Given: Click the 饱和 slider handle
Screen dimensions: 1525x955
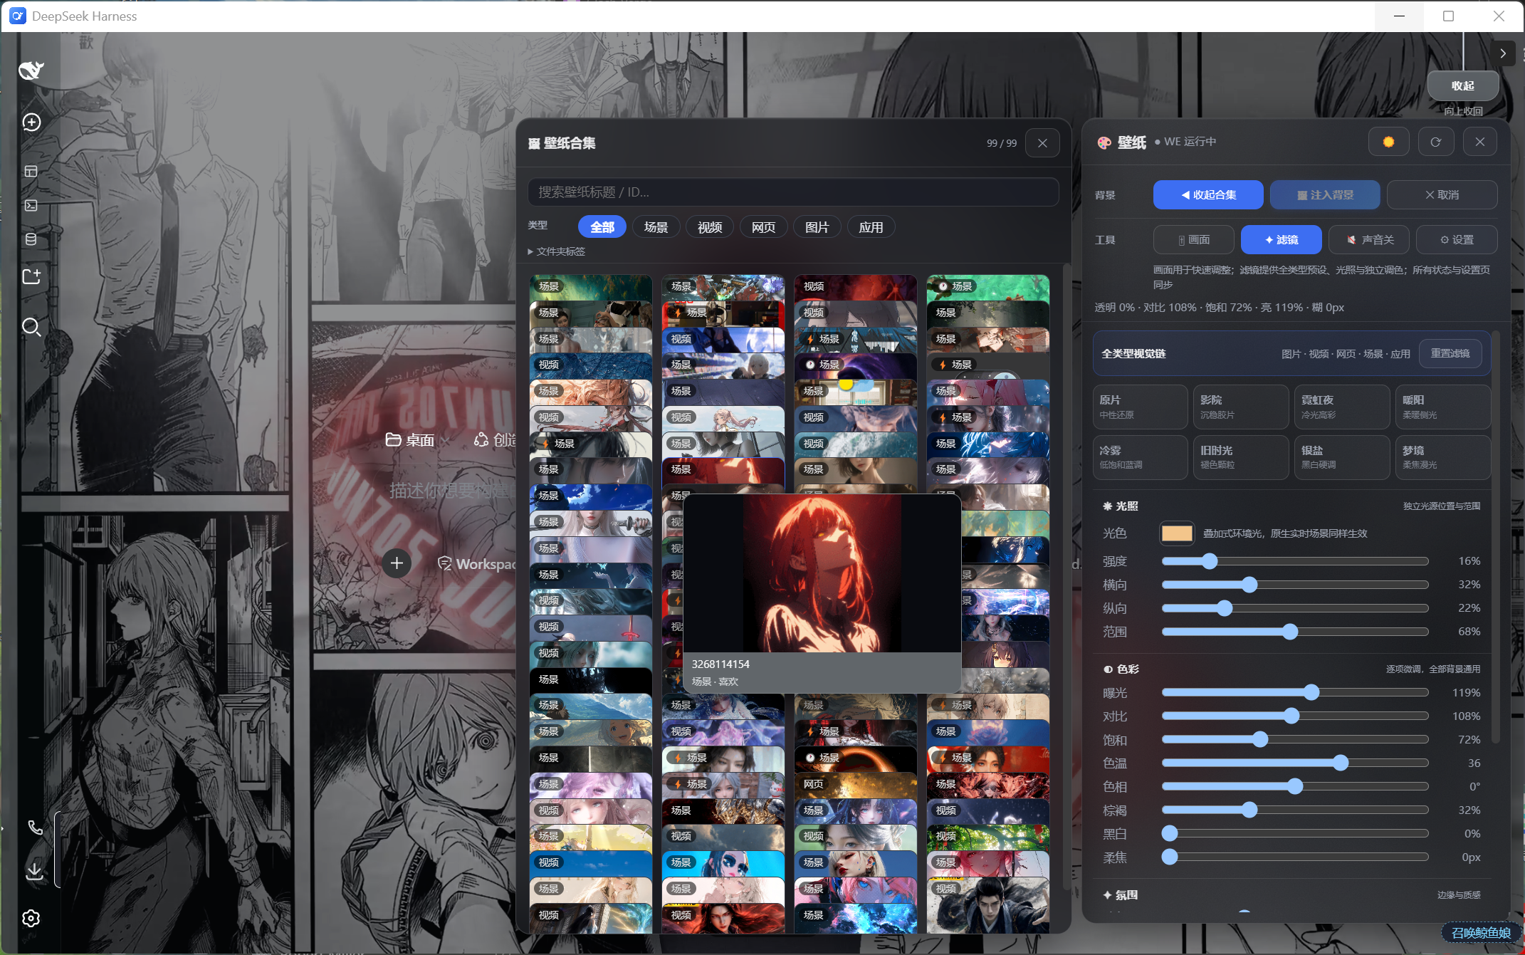Looking at the screenshot, I should [1260, 739].
